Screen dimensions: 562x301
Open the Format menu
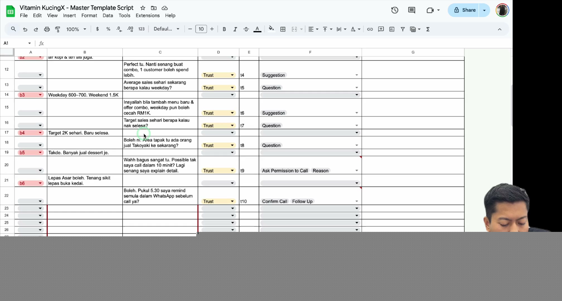coord(89,16)
